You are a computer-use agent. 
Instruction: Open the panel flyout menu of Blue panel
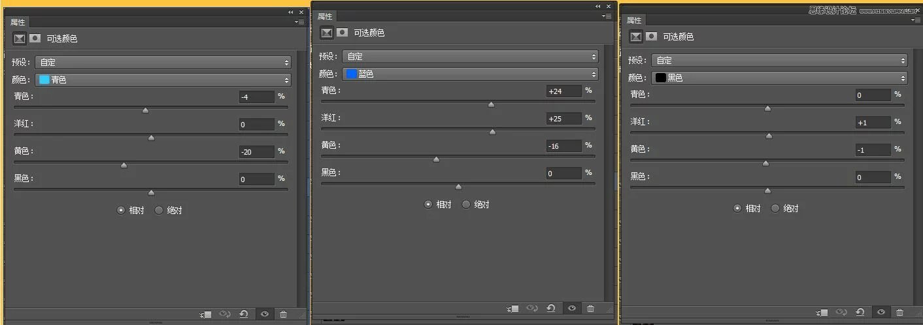coord(607,16)
